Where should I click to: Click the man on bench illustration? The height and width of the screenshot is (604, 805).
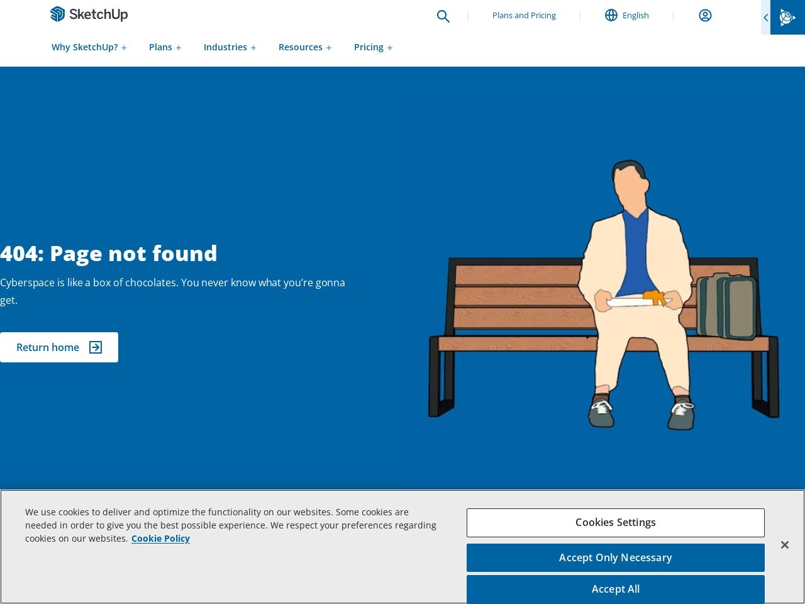click(604, 295)
